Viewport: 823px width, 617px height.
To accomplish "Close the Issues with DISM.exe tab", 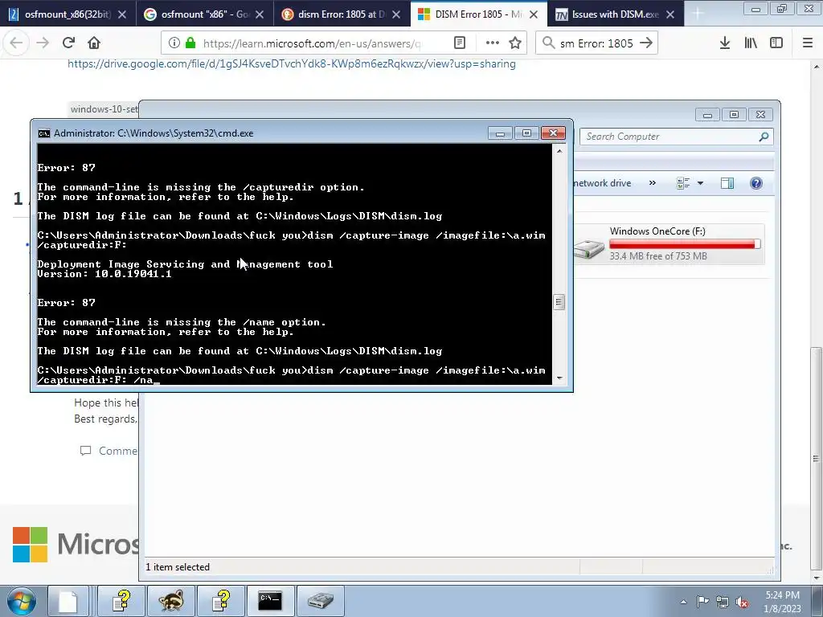I will (x=670, y=14).
